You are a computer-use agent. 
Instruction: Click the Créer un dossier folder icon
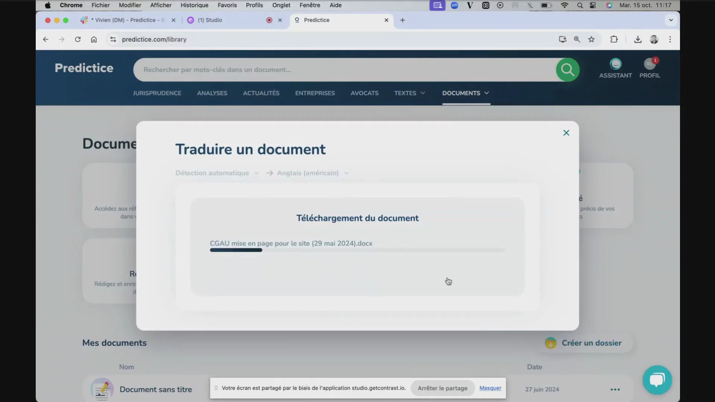550,343
